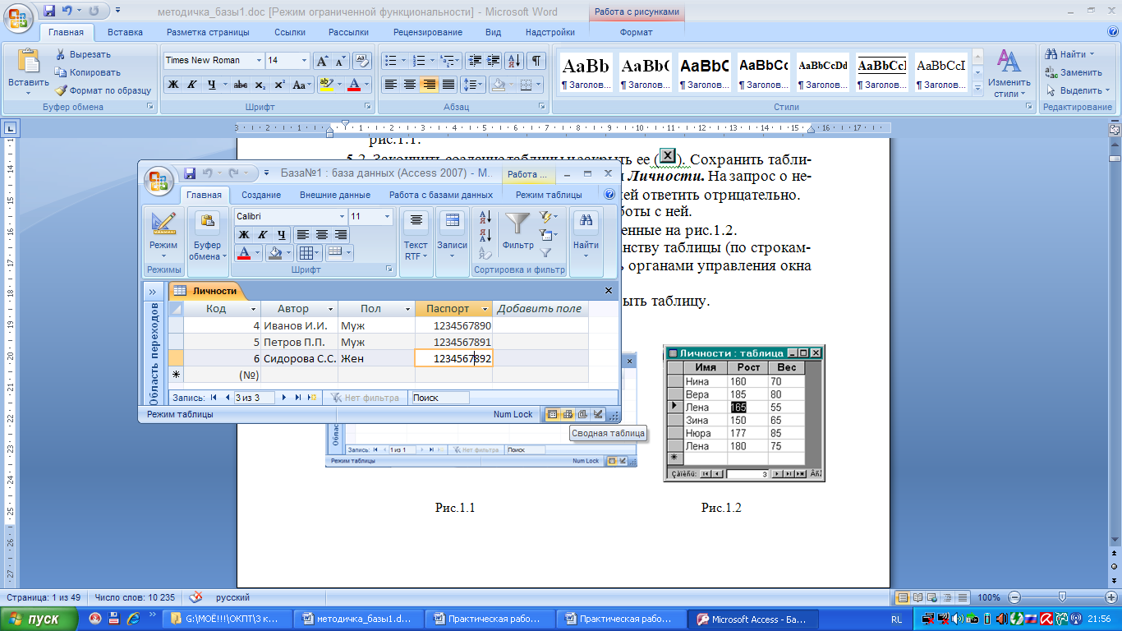
Task: Toggle right alignment in Word paragraph group
Action: click(429, 85)
